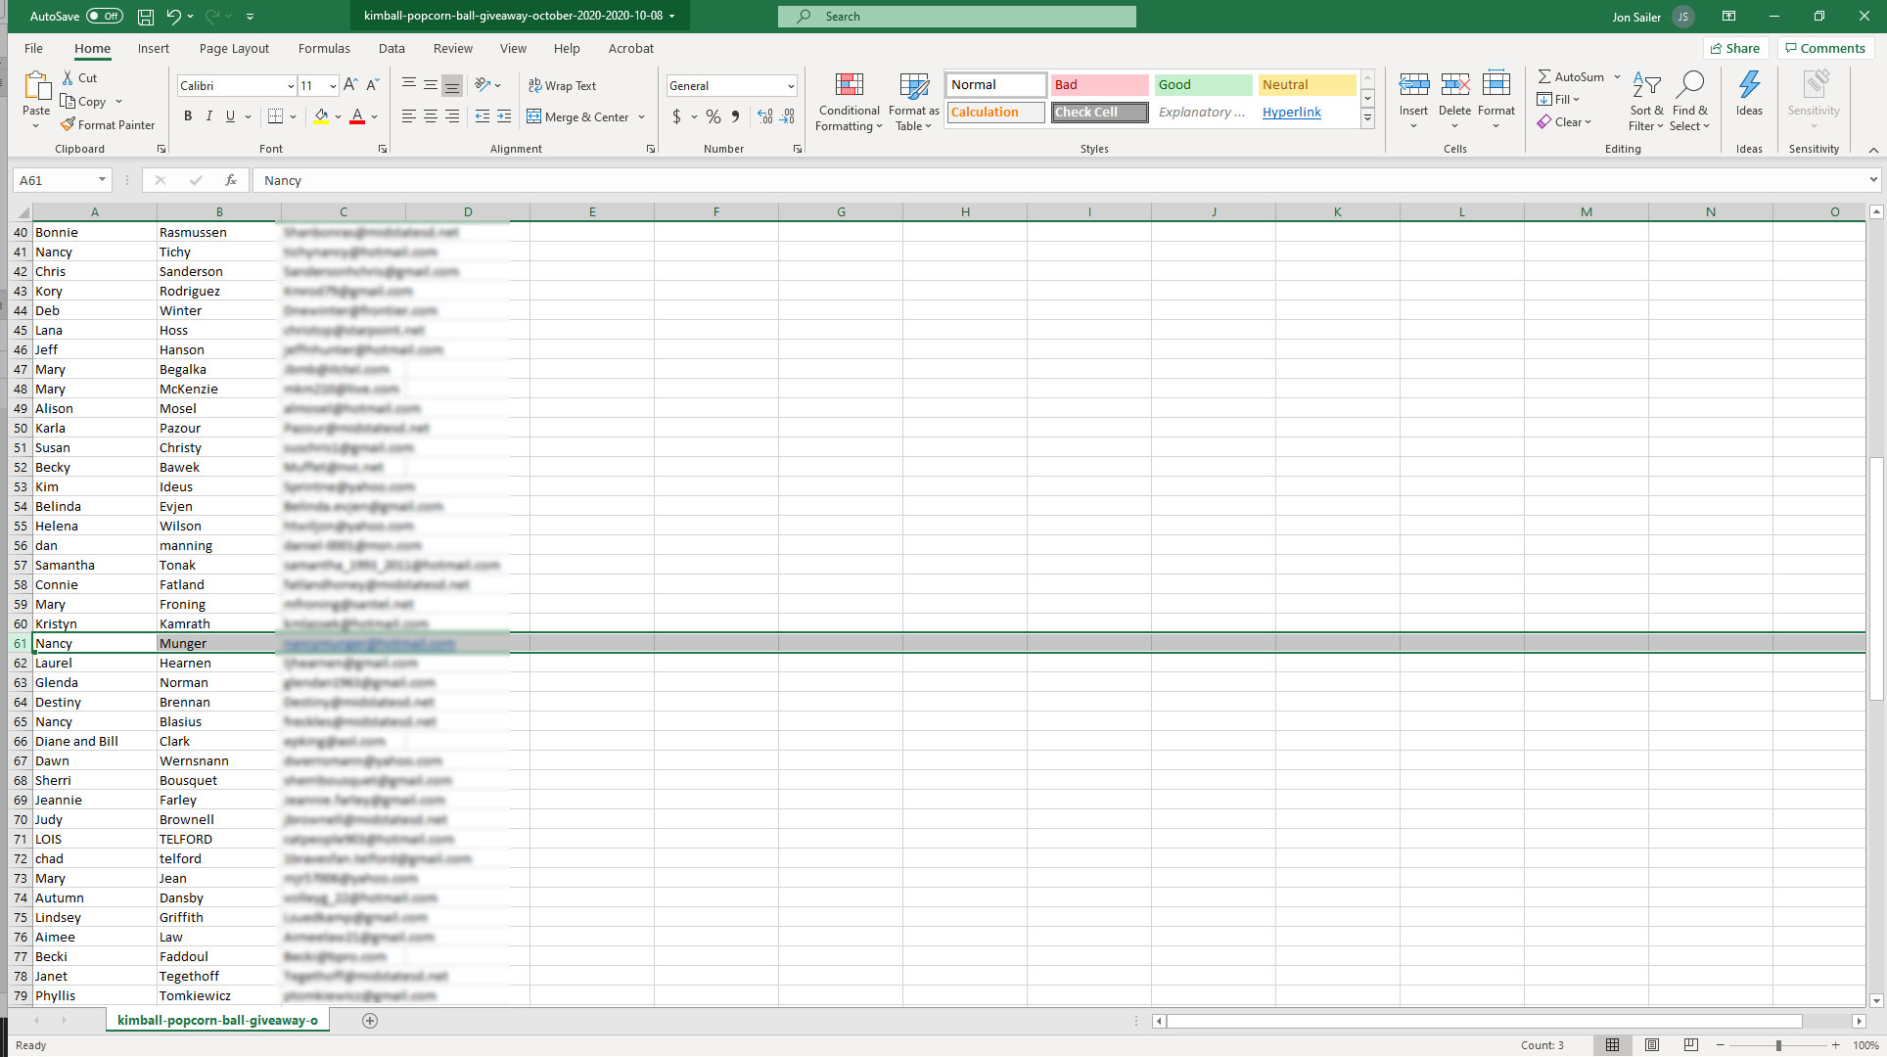Screen dimensions: 1887x1057
Task: Open the font name Calibri dropdown
Action: 290,86
